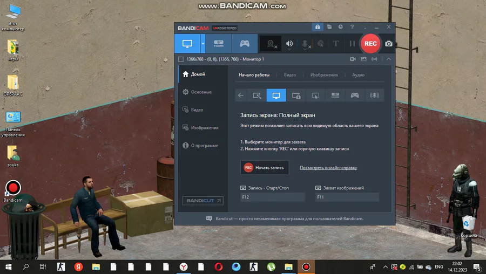Start recording with the big REC button
Viewport: 486px width, 274px height.
(x=370, y=44)
